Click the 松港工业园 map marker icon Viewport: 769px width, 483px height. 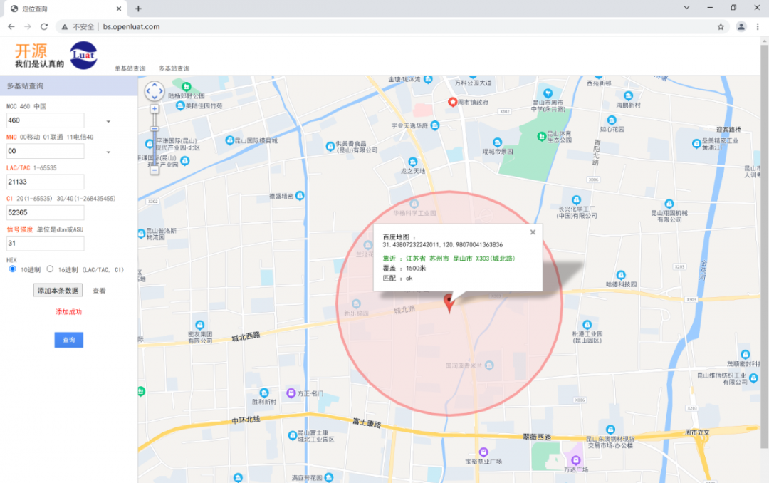click(587, 324)
